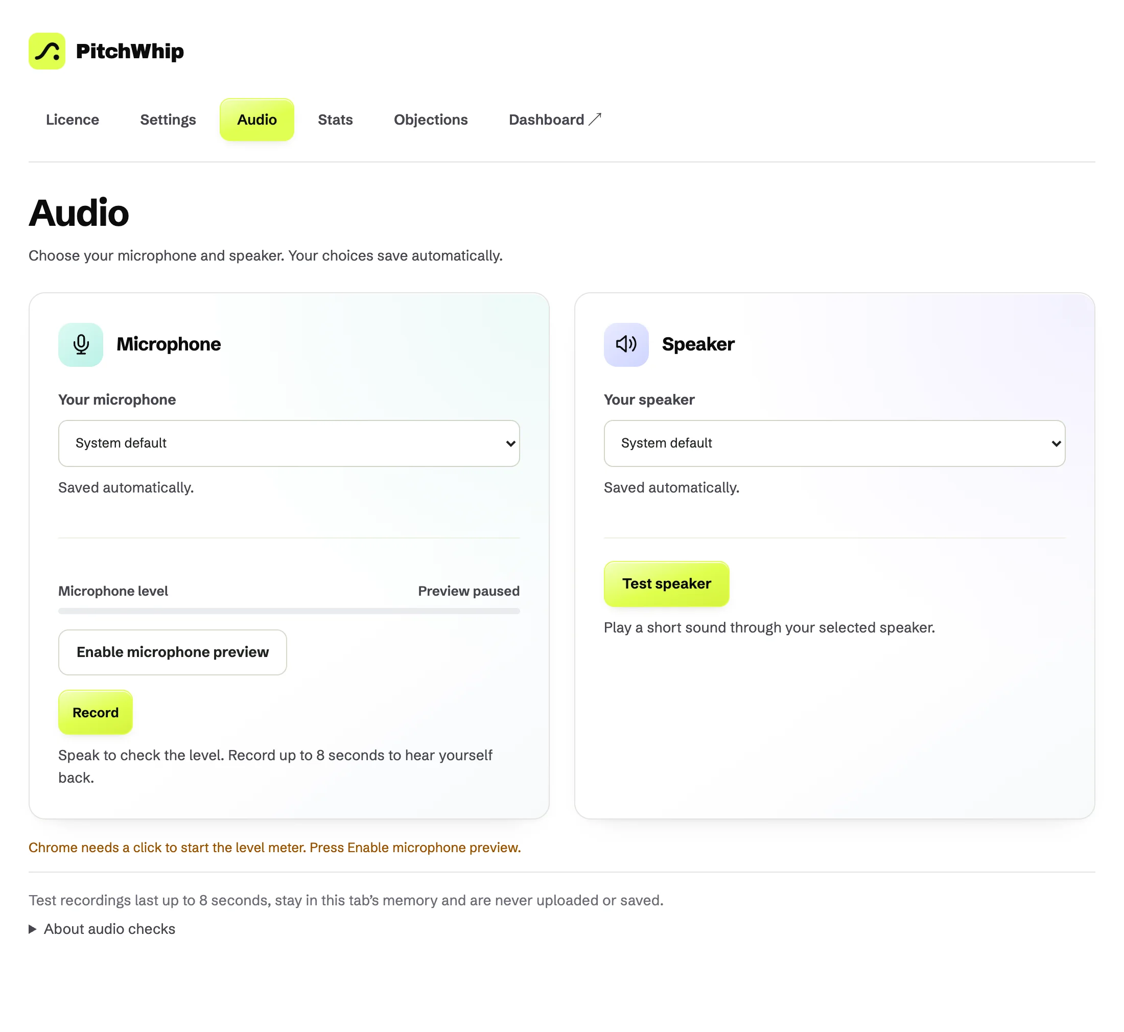Viewport: 1124px width, 1032px height.
Task: Click the 'Test recordings last up to 8 seconds' note
Action: 346,900
